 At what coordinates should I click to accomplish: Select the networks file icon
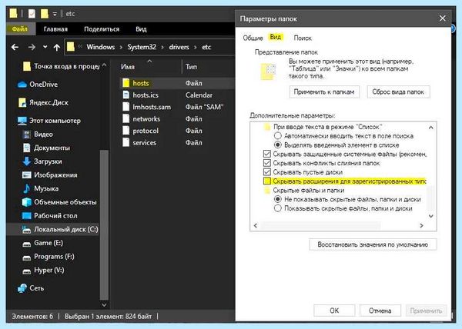pyautogui.click(x=126, y=119)
